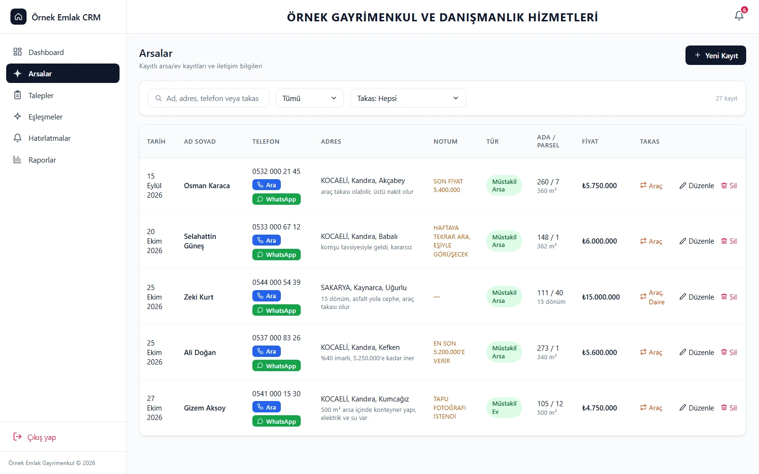This screenshot has height=474, width=759.
Task: Delete the Zeki Kurt record
Action: [x=729, y=297]
